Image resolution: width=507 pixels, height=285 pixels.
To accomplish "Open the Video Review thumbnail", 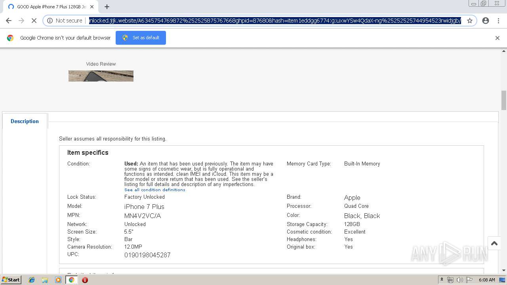I will 101,76.
